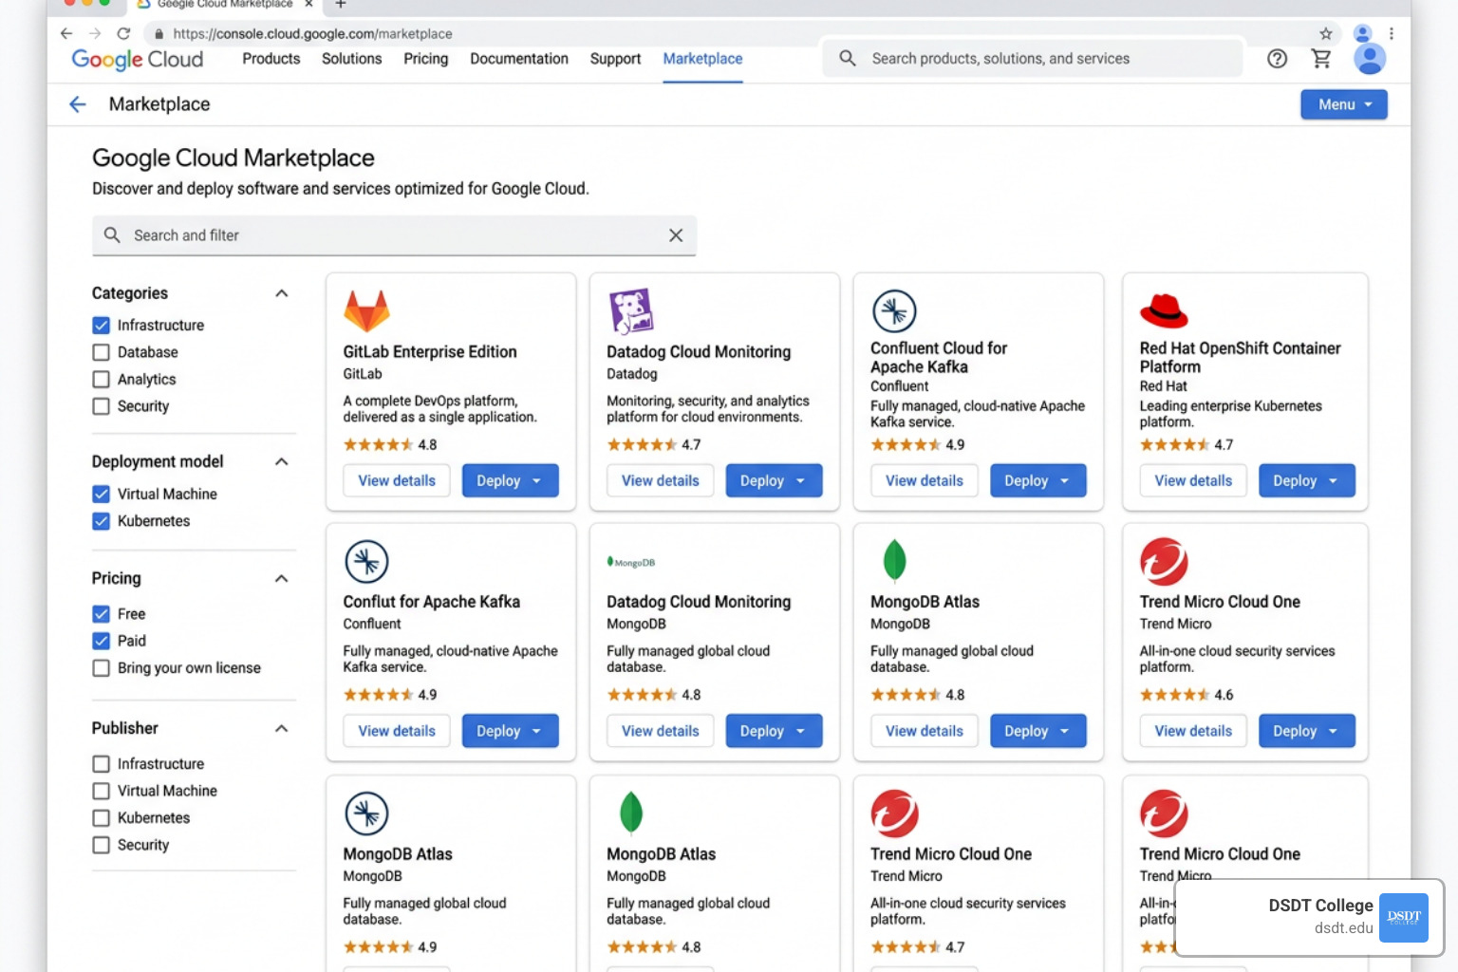View details for Confluent Cloud for Apache Kafka
The image size is (1458, 972).
(x=925, y=480)
